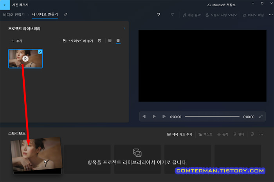Click the 프로젝트 라이브러리 heading
This screenshot has height=182, width=274.
pyautogui.click(x=24, y=29)
